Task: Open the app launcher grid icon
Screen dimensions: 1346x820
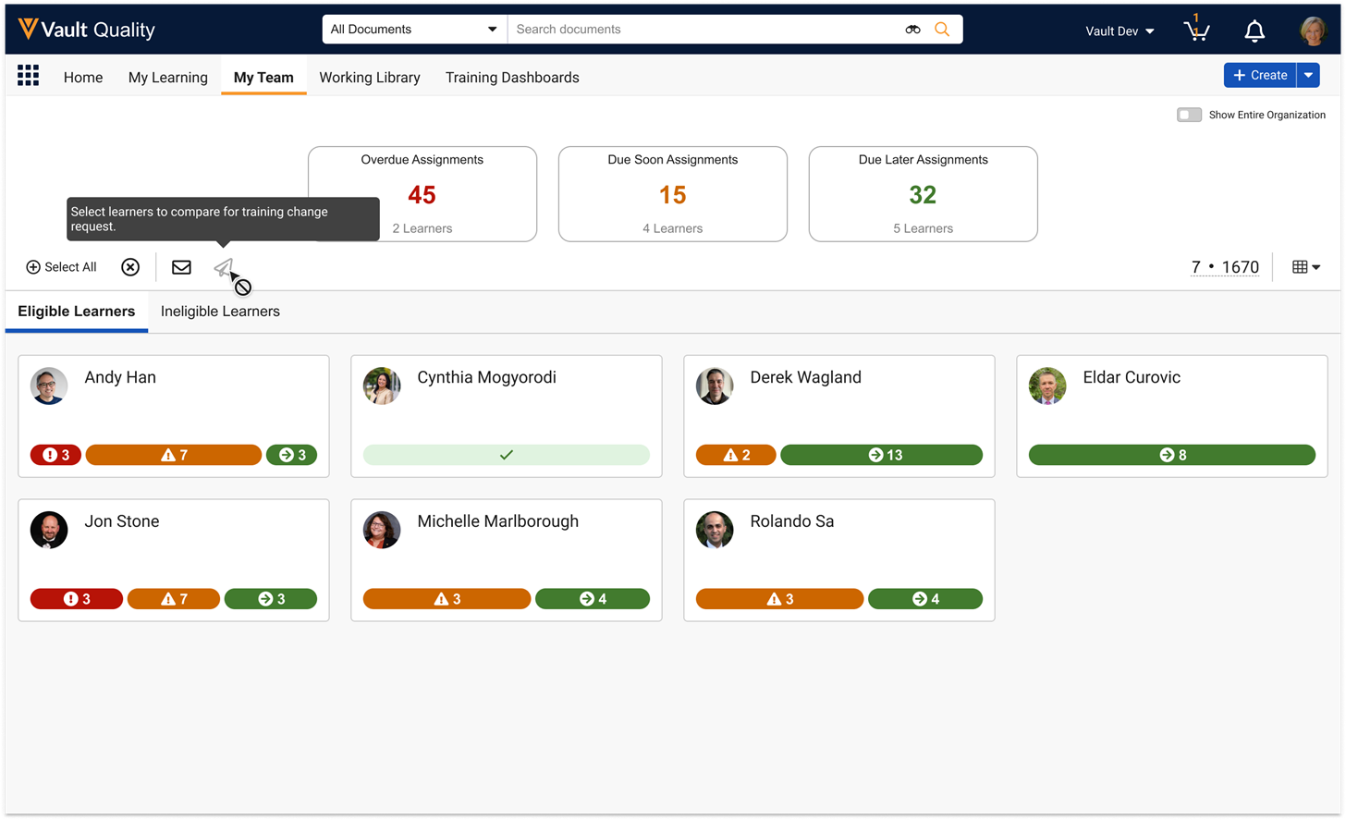Action: (x=28, y=76)
